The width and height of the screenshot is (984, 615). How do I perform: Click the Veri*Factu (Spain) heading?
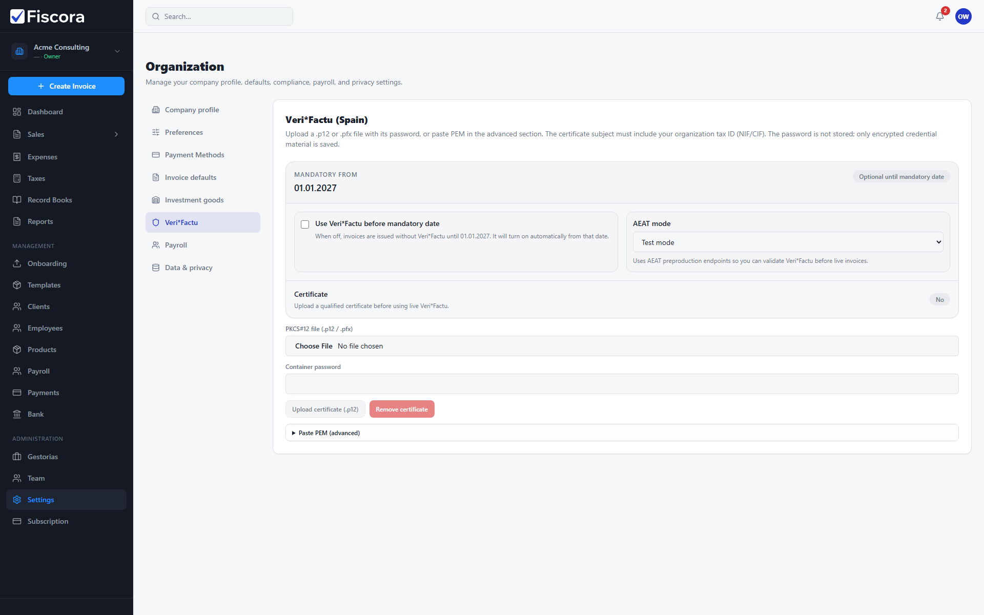coord(326,120)
